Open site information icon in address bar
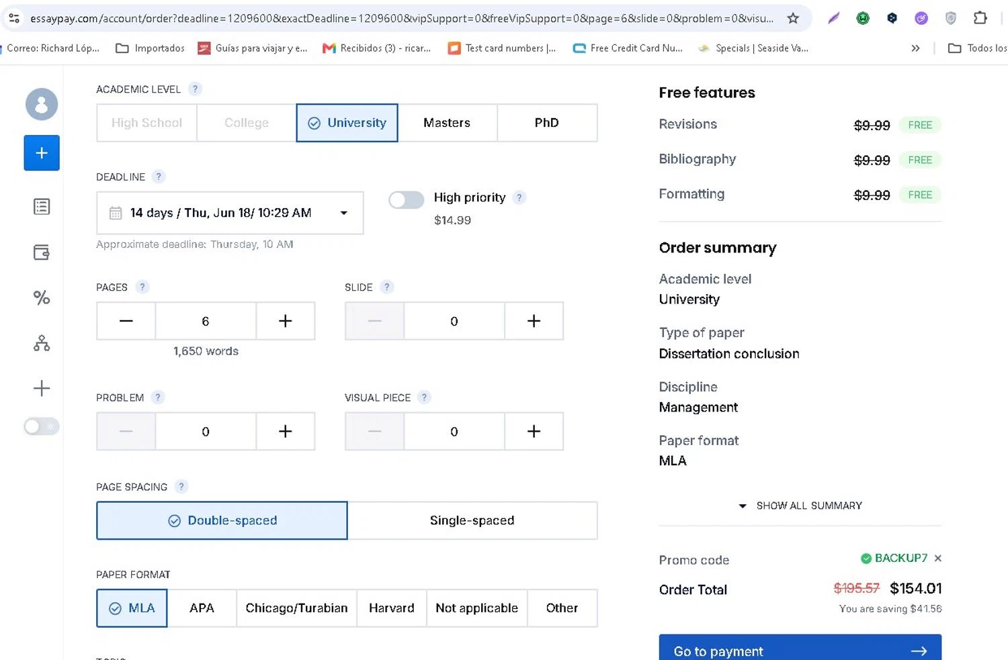Viewport: 1008px width, 660px height. click(14, 18)
